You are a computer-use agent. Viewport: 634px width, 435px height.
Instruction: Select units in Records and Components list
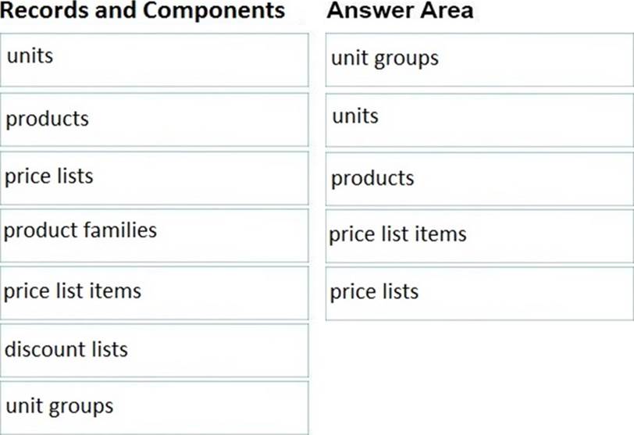tap(154, 59)
